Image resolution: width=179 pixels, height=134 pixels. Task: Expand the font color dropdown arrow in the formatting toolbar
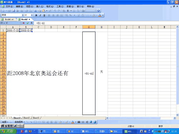pyautogui.click(x=103, y=15)
